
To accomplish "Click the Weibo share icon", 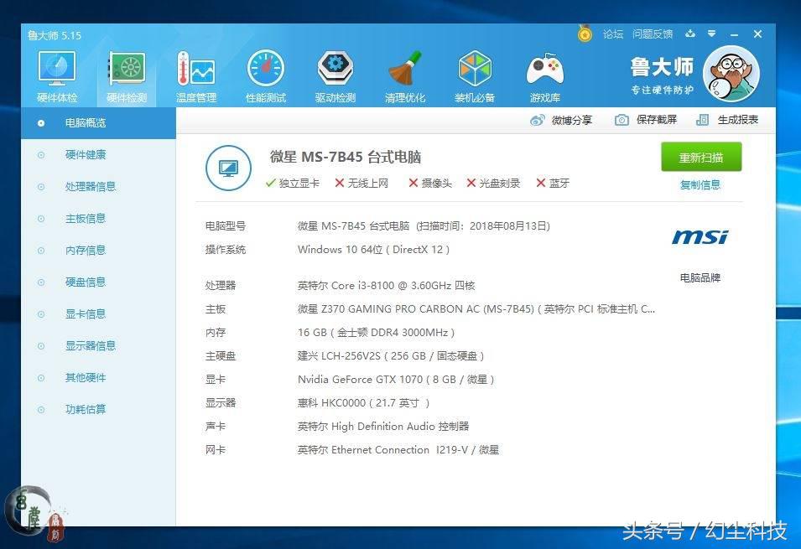I will 537,120.
